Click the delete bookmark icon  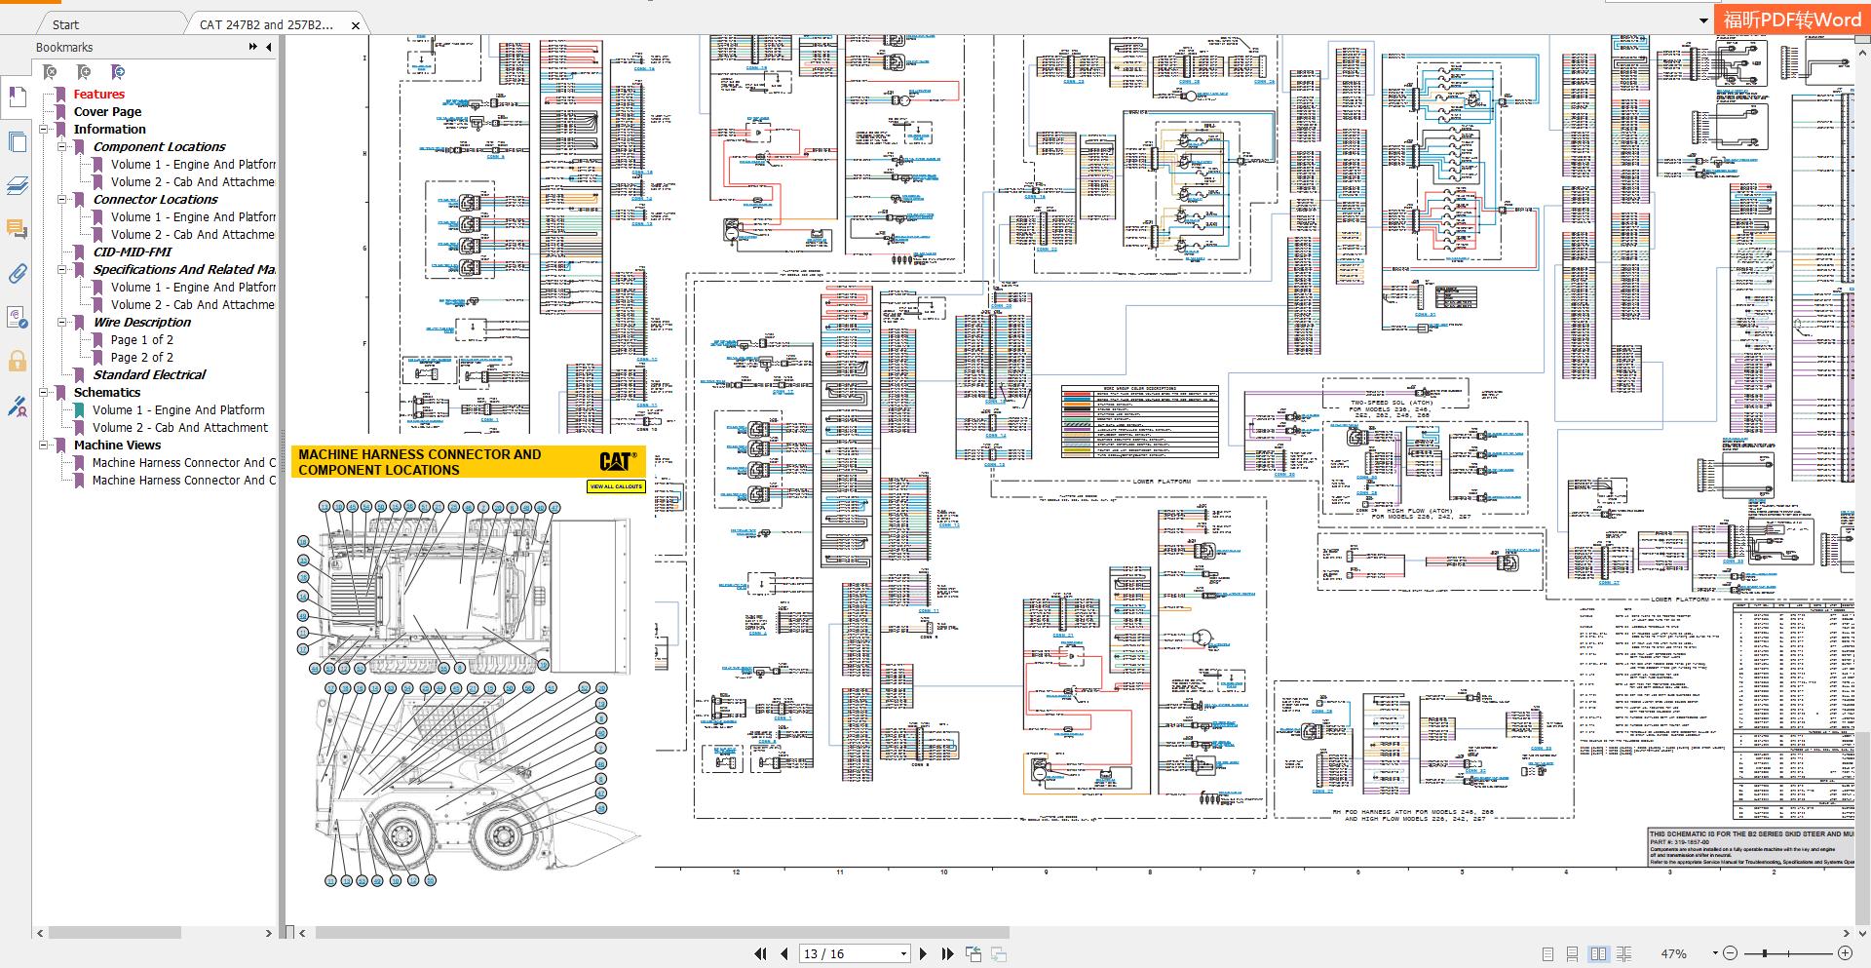click(51, 72)
